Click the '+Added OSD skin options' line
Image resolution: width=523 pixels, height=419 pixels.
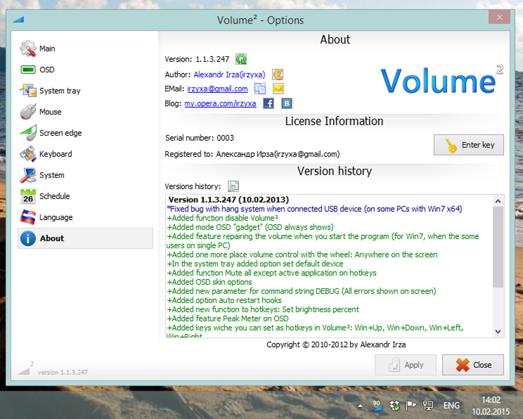pyautogui.click(x=210, y=282)
